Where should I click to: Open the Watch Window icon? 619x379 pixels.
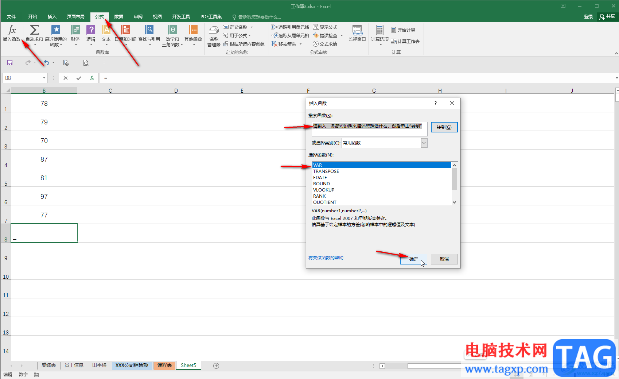(x=357, y=30)
